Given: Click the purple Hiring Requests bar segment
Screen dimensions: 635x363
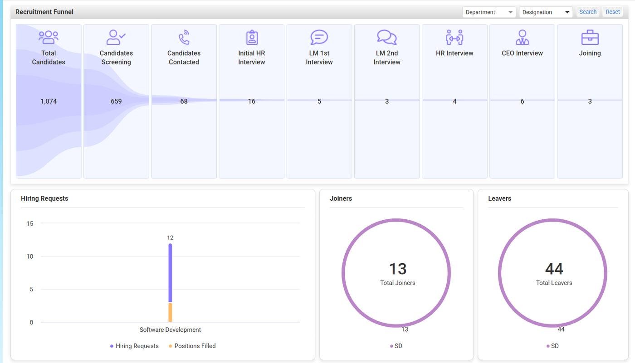Looking at the screenshot, I should coord(170,273).
